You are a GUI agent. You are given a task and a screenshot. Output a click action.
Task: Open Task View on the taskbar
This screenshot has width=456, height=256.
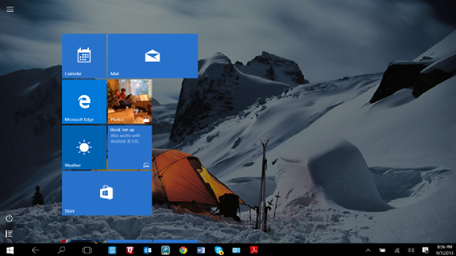coord(87,250)
